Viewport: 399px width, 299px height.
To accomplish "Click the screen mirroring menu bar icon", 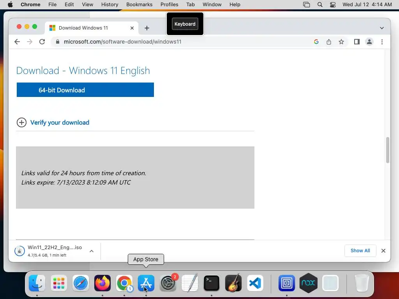I will click(x=307, y=5).
